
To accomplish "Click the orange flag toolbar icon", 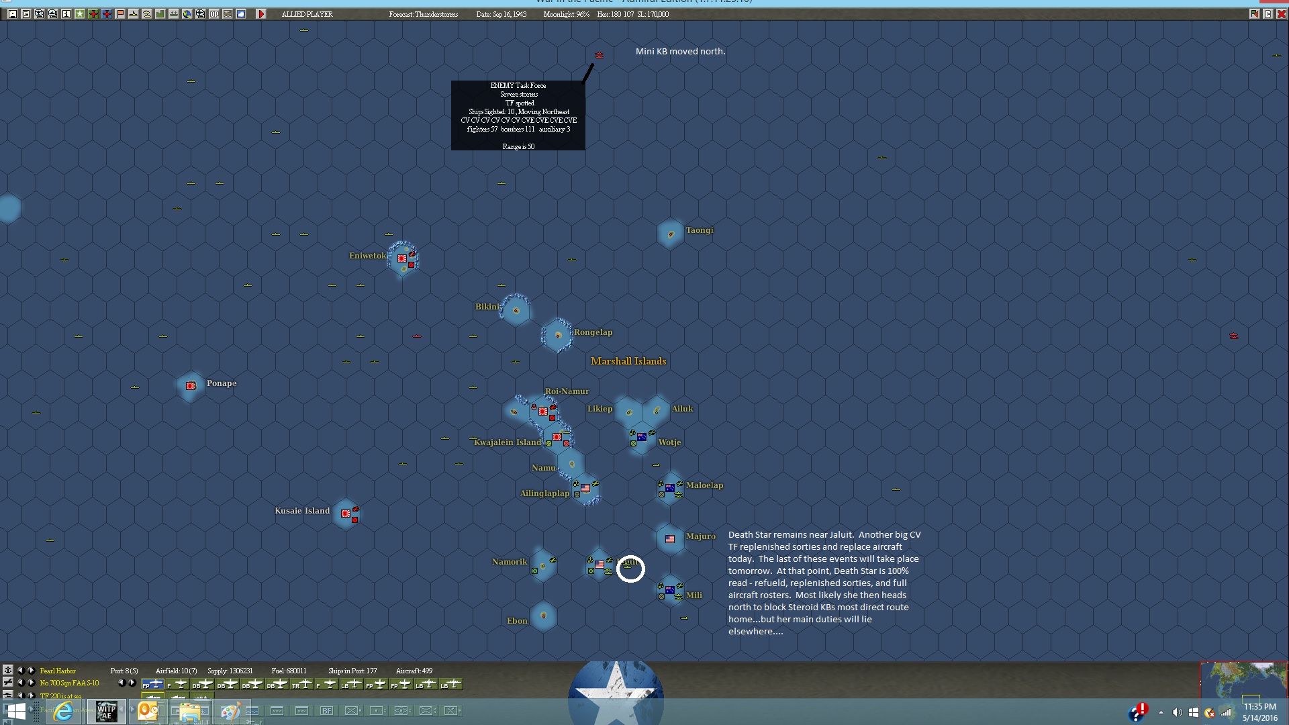I will (120, 14).
